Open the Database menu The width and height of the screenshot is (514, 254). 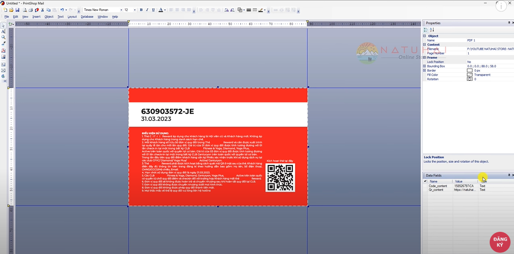click(87, 17)
